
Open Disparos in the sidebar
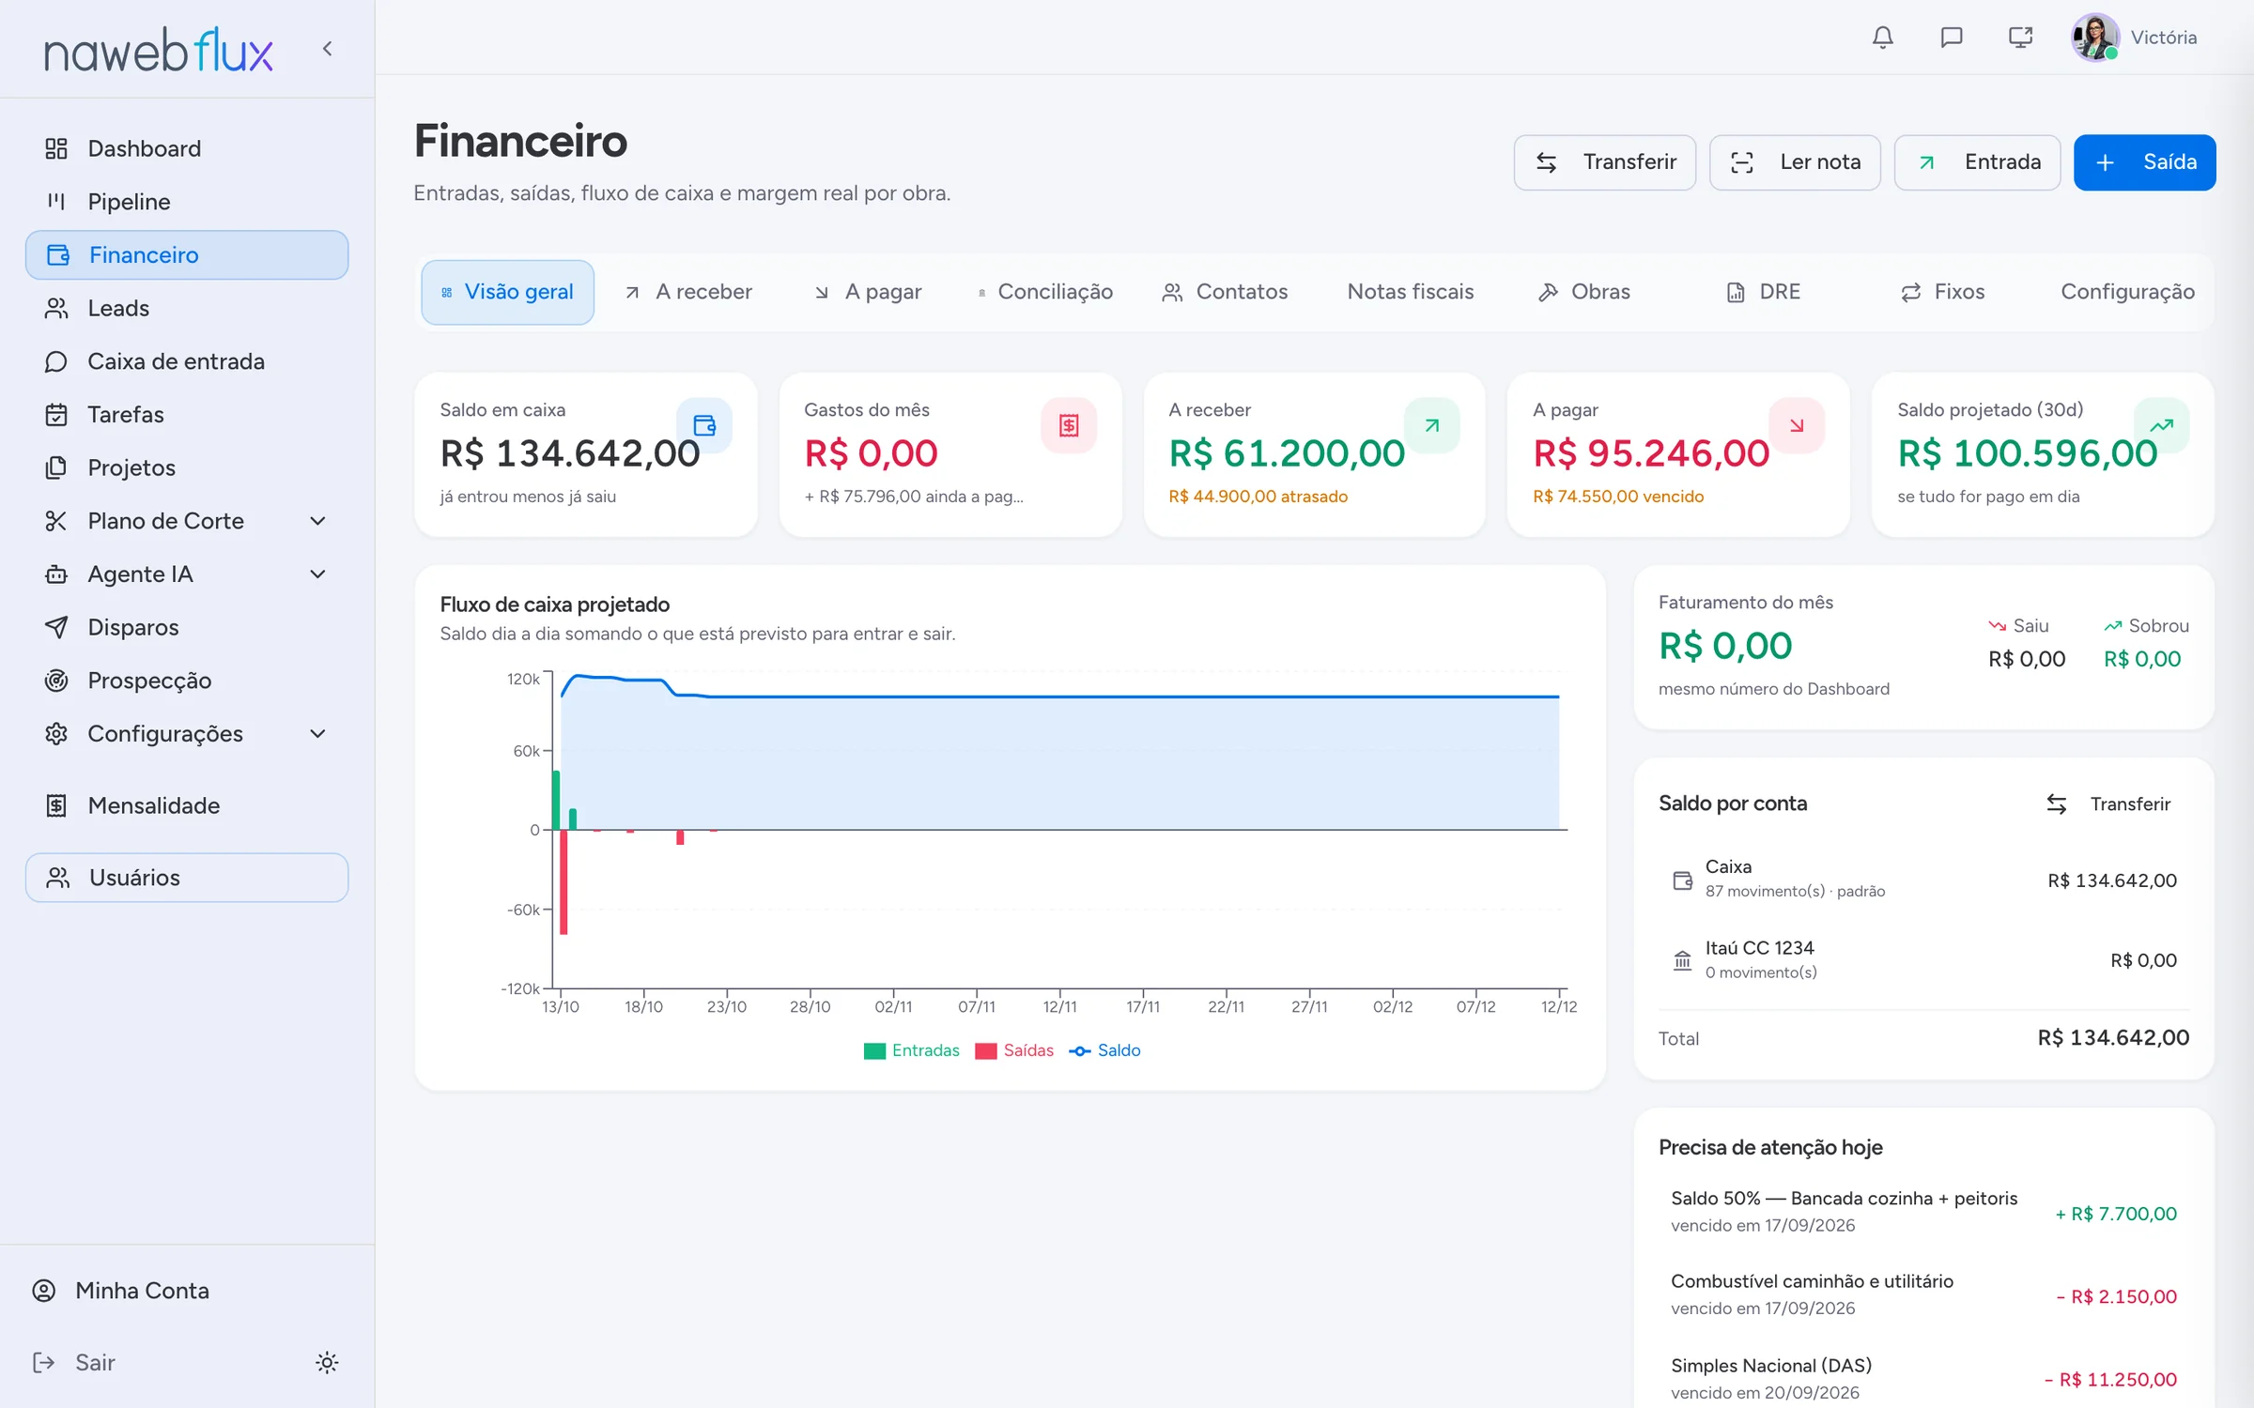tap(187, 627)
